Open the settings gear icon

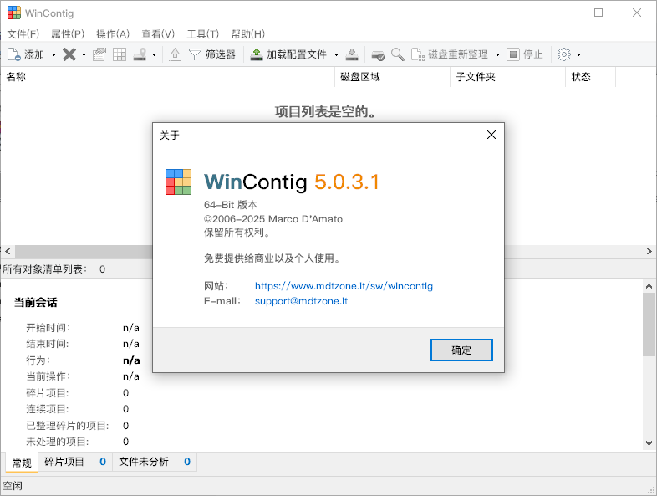pos(564,54)
